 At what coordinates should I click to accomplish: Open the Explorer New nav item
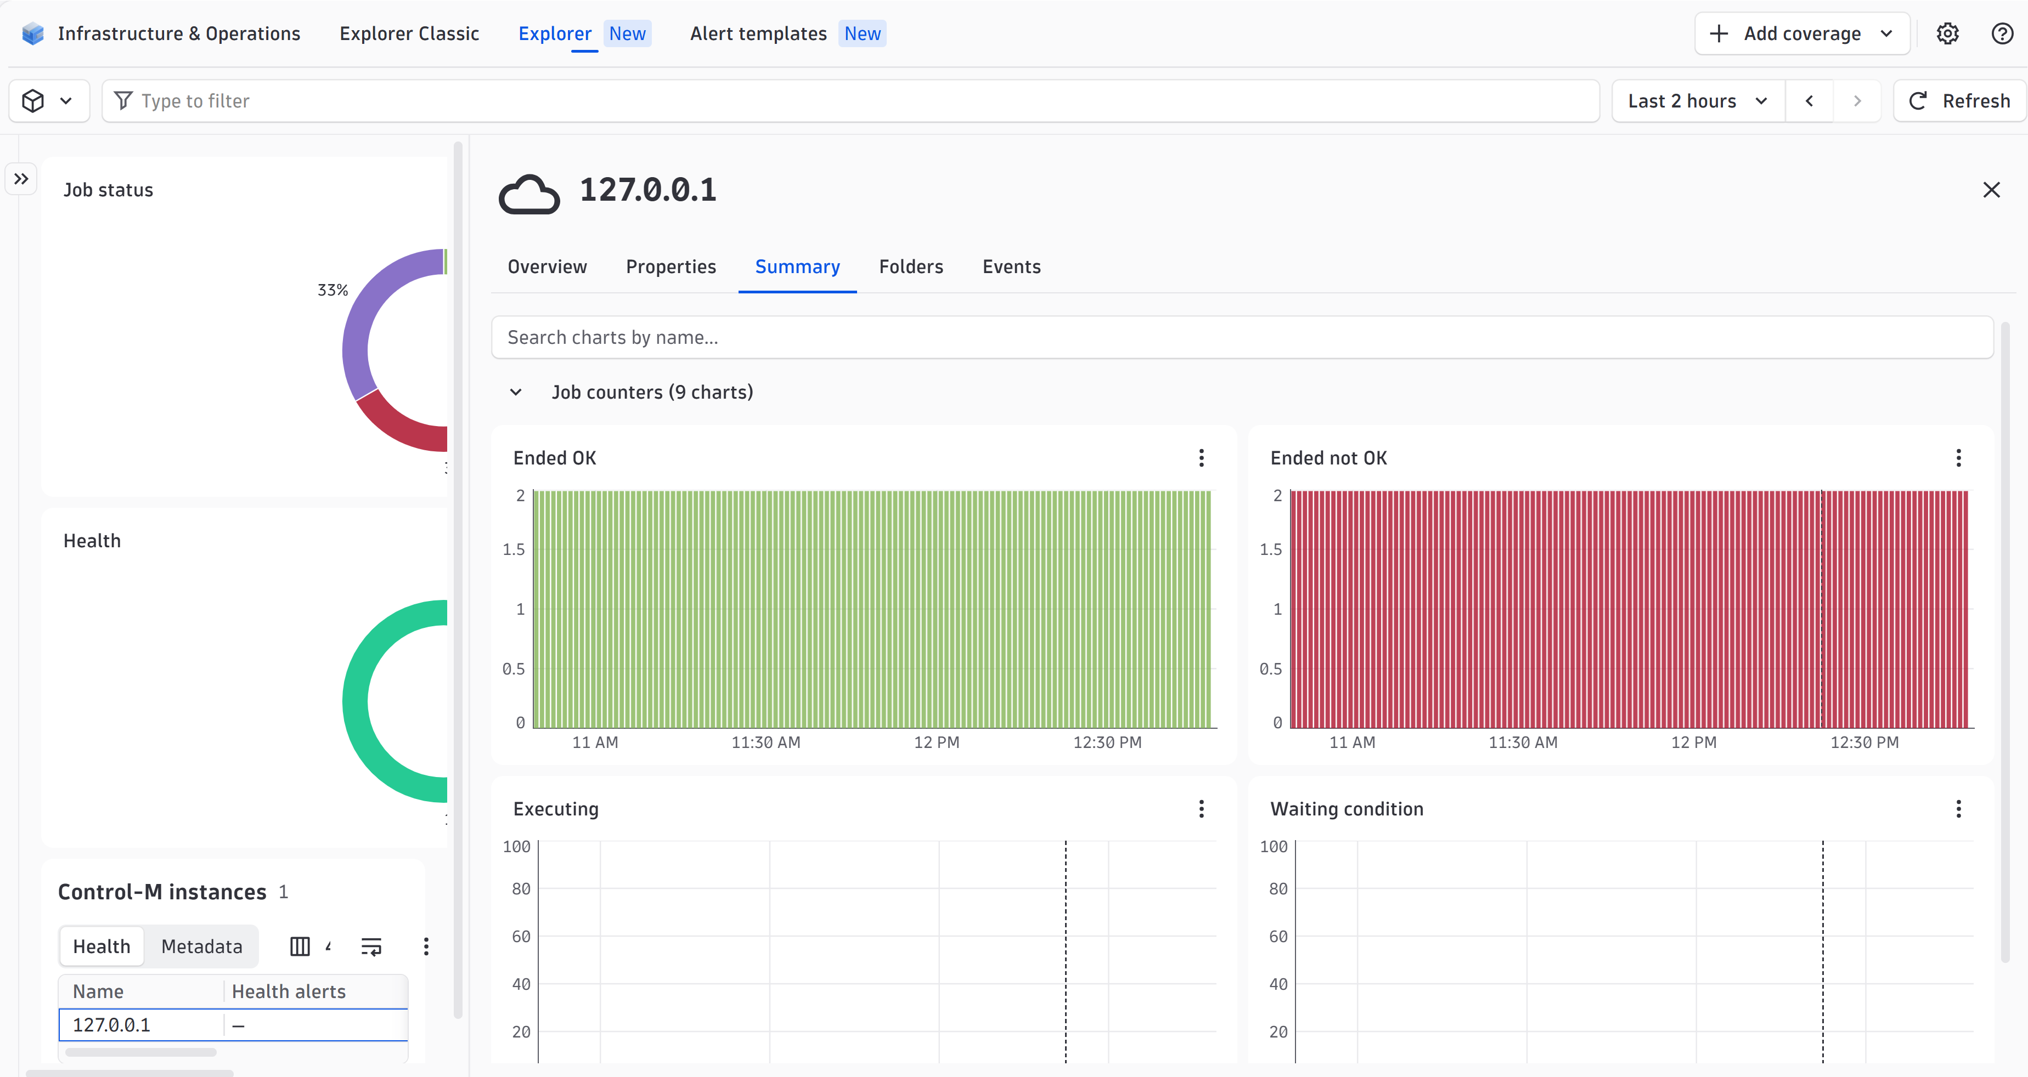click(584, 34)
